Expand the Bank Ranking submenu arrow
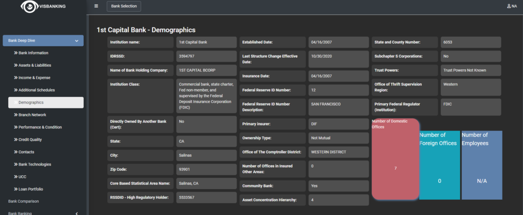This screenshot has width=523, height=215. pyautogui.click(x=76, y=213)
